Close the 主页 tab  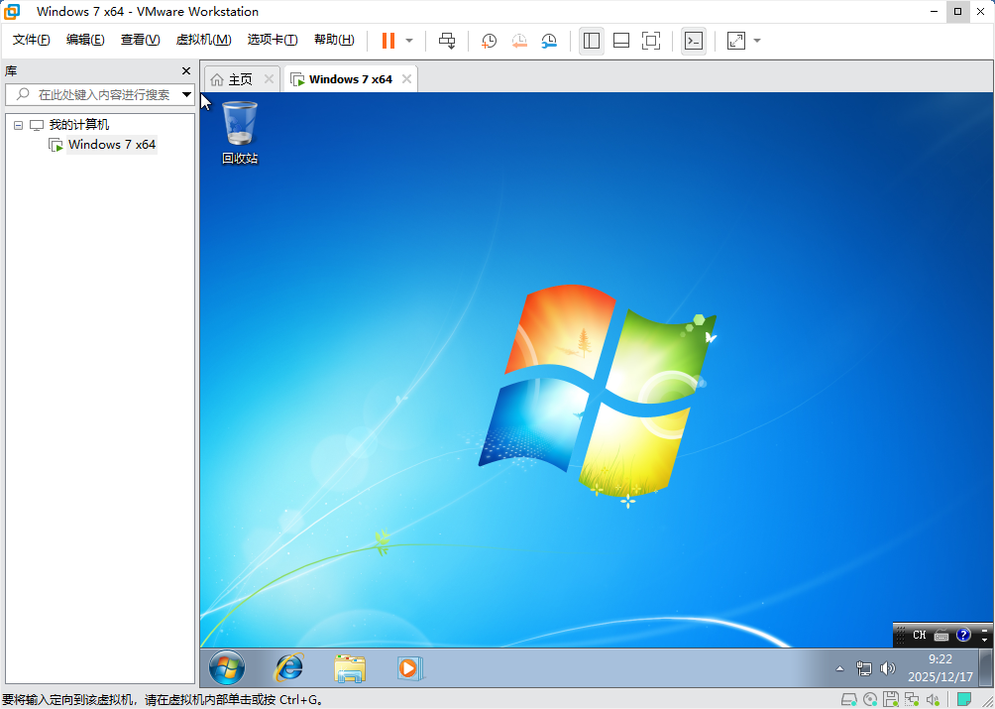click(269, 79)
